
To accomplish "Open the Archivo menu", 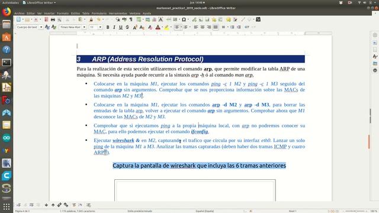I will (x=19, y=13).
